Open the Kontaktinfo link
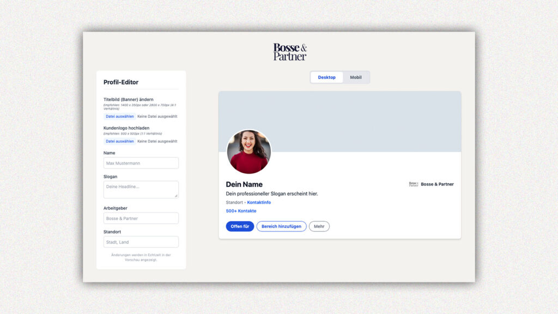This screenshot has width=558, height=314. (x=259, y=202)
